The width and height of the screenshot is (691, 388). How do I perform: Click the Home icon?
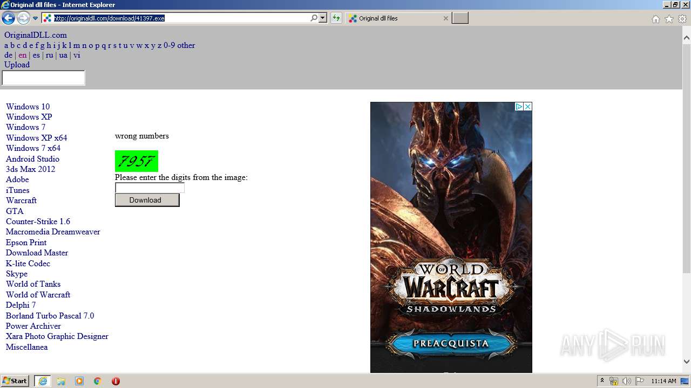tap(655, 19)
